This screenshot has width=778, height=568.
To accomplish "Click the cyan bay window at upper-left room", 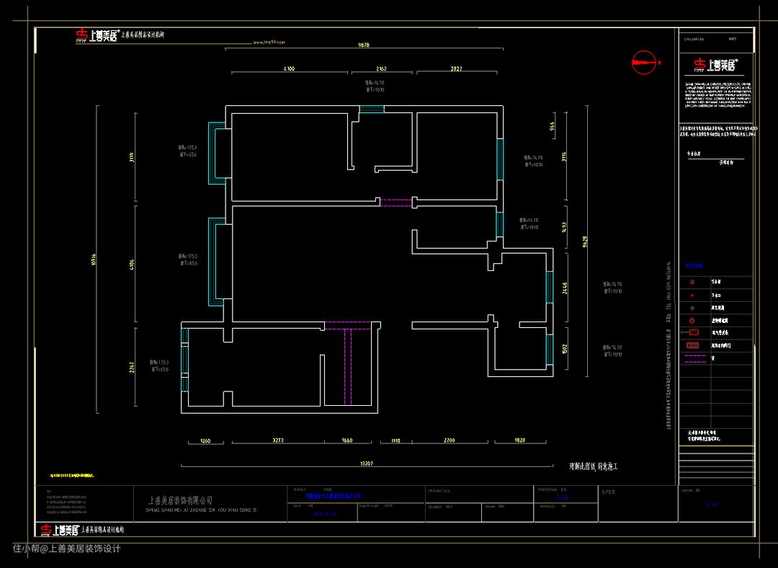I will (x=214, y=153).
